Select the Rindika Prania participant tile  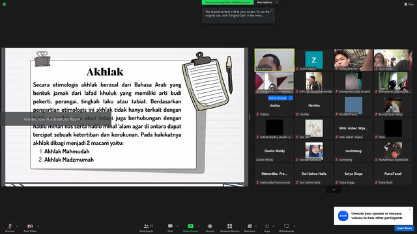(x=353, y=105)
